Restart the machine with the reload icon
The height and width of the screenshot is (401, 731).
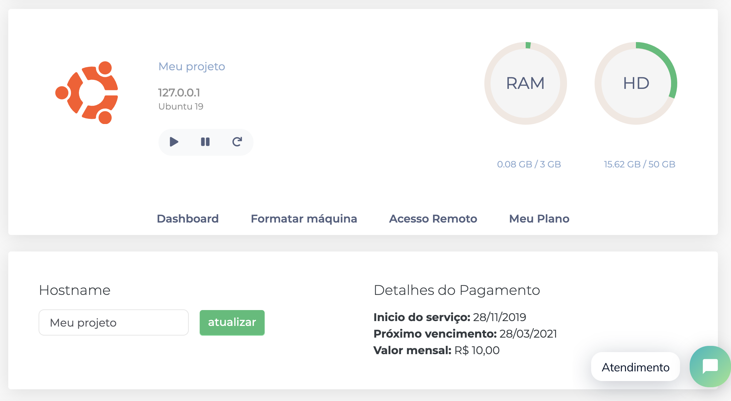[237, 142]
